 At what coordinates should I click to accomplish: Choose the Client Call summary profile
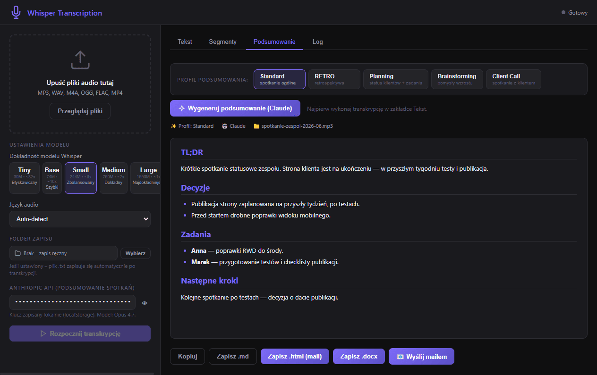(514, 79)
